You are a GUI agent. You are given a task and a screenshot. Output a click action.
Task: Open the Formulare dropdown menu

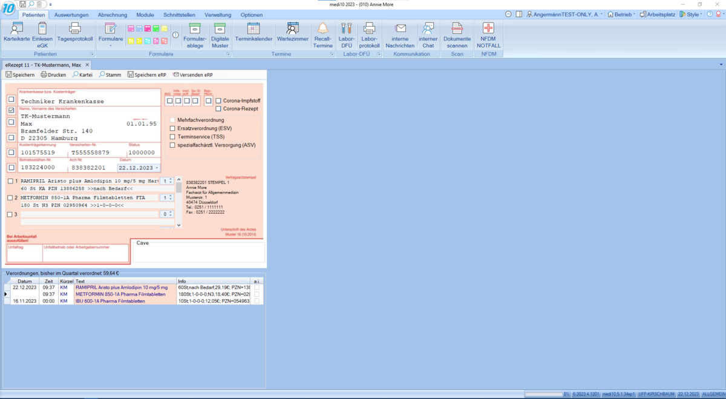click(111, 35)
